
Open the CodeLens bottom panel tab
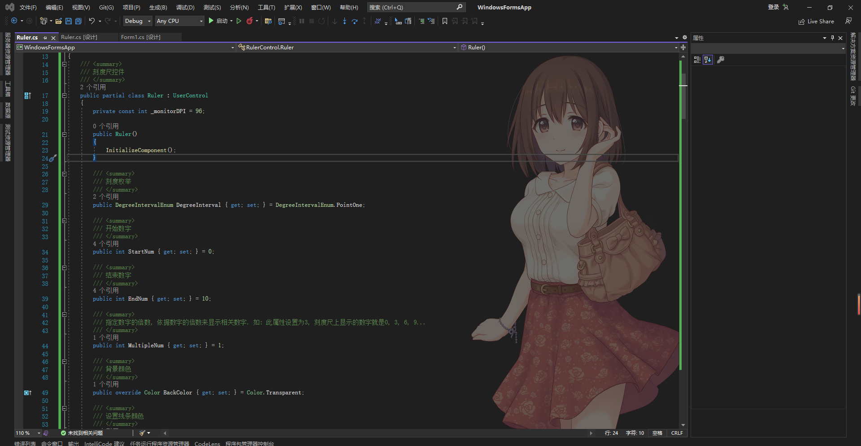pos(207,443)
